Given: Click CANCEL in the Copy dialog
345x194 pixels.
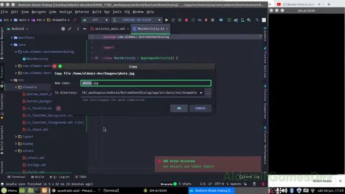Looking at the screenshot, I should (200, 108).
